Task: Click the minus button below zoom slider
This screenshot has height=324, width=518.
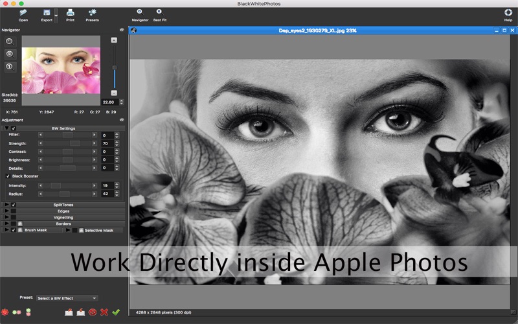Action: click(114, 93)
